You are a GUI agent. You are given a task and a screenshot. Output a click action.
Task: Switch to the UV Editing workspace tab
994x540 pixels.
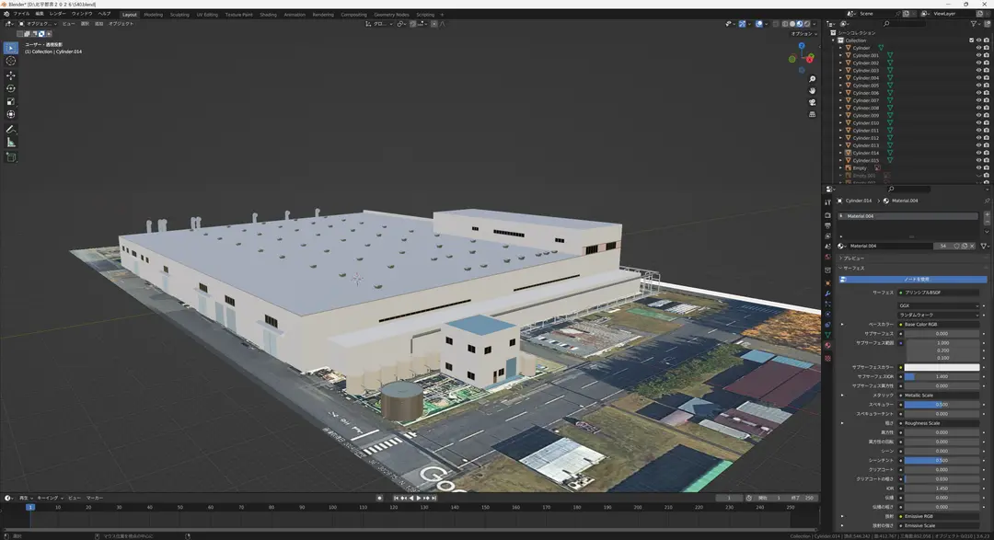pos(207,15)
